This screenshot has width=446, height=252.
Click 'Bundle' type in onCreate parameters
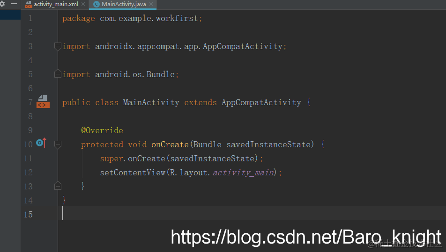[208, 144]
